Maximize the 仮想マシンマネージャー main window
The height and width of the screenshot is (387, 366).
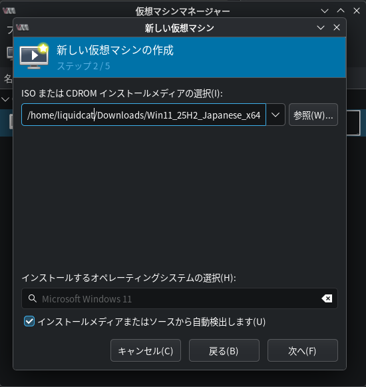pyautogui.click(x=341, y=11)
